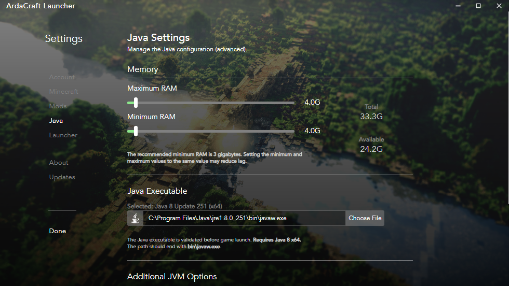
Task: Click the vertical scrollbar on the right
Action: [x=508, y=108]
